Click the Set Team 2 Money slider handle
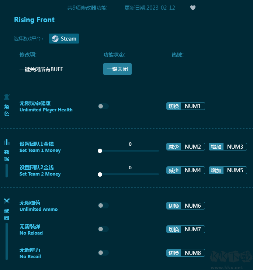This screenshot has width=253, height=270. point(100,174)
